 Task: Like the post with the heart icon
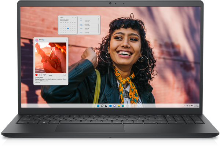coord(36,75)
